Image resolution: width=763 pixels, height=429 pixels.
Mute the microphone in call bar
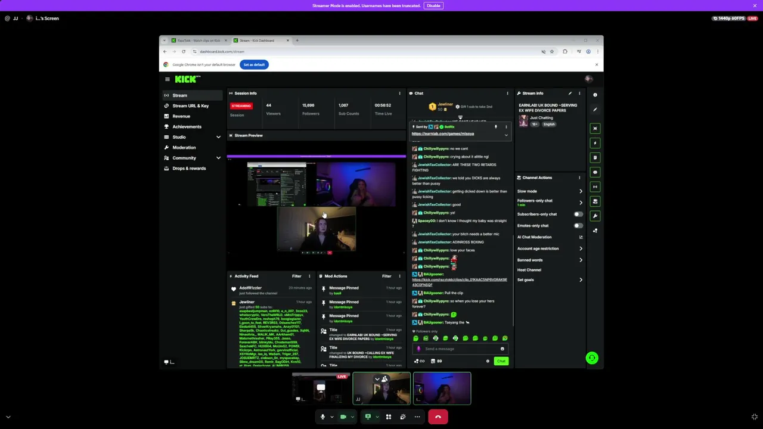[322, 417]
